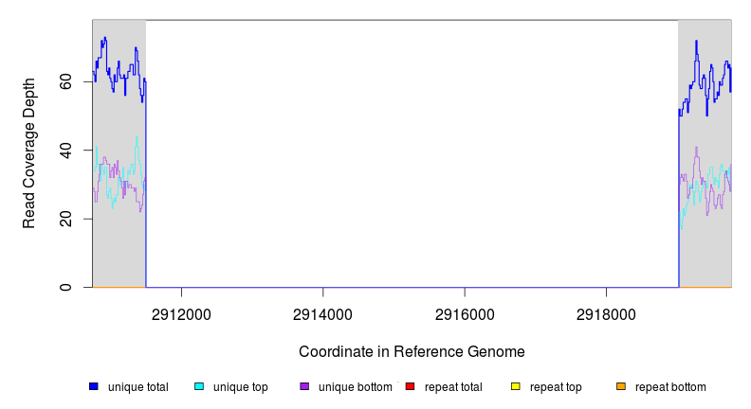Select the "Read Coverage Depth" axis title
This screenshot has width=751, height=409.
coord(29,153)
